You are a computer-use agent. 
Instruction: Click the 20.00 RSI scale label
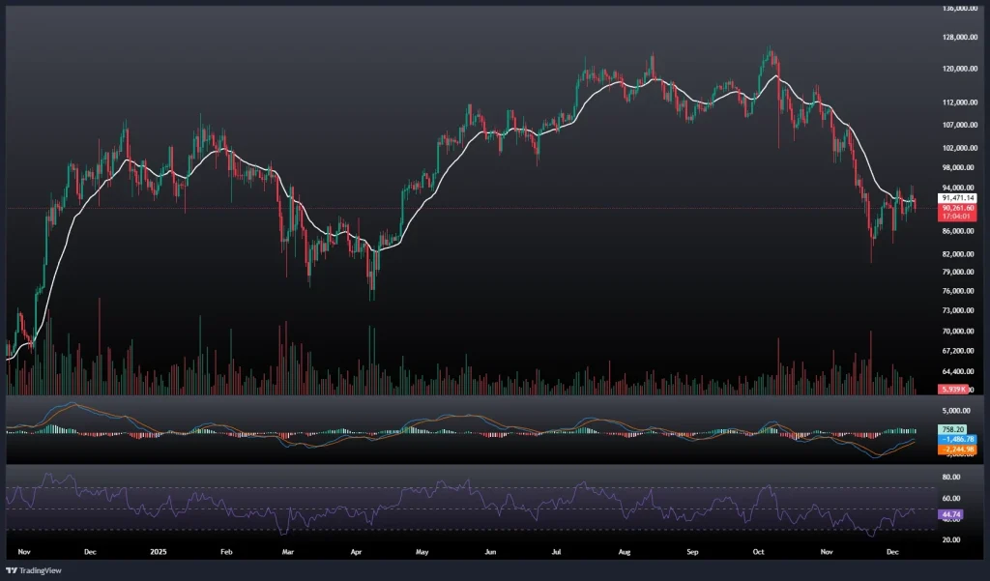coord(949,539)
